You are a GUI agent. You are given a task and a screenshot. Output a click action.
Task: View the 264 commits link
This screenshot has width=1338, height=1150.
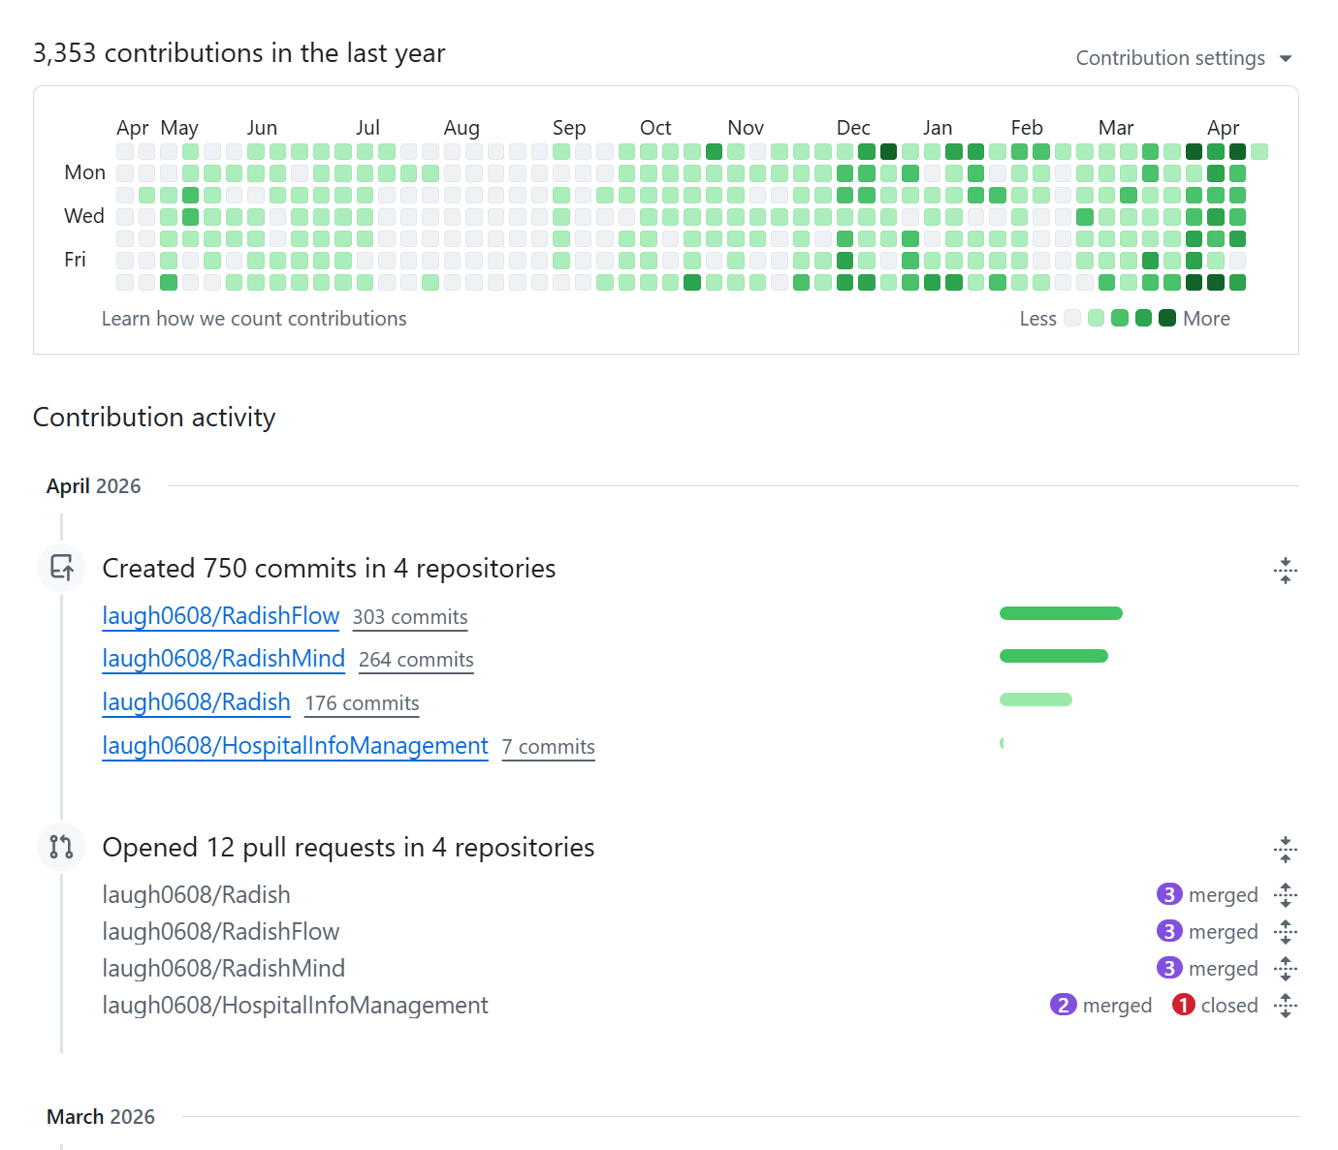pyautogui.click(x=416, y=660)
